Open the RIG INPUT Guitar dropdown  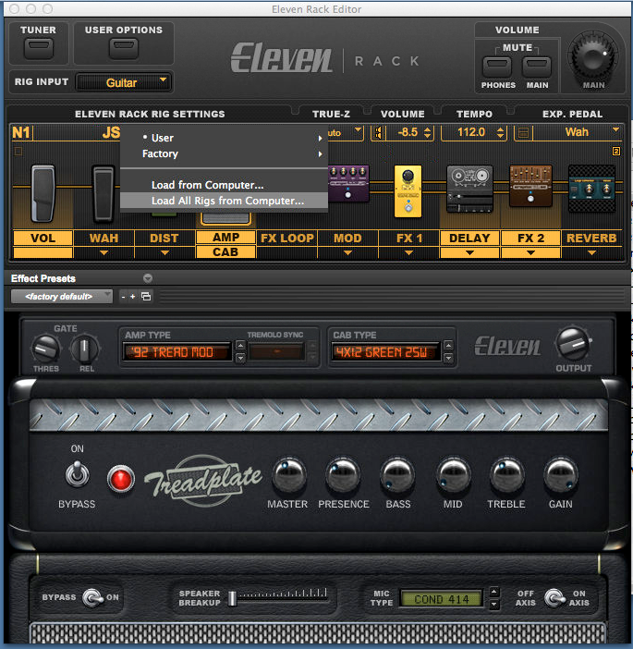click(124, 82)
